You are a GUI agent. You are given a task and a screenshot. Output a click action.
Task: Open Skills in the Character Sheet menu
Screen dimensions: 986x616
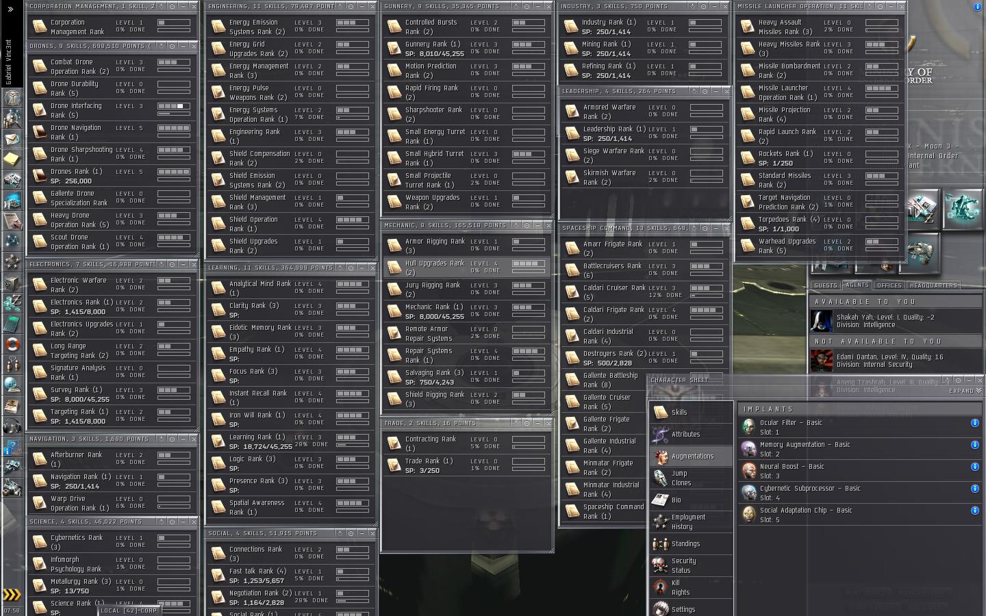tap(692, 413)
